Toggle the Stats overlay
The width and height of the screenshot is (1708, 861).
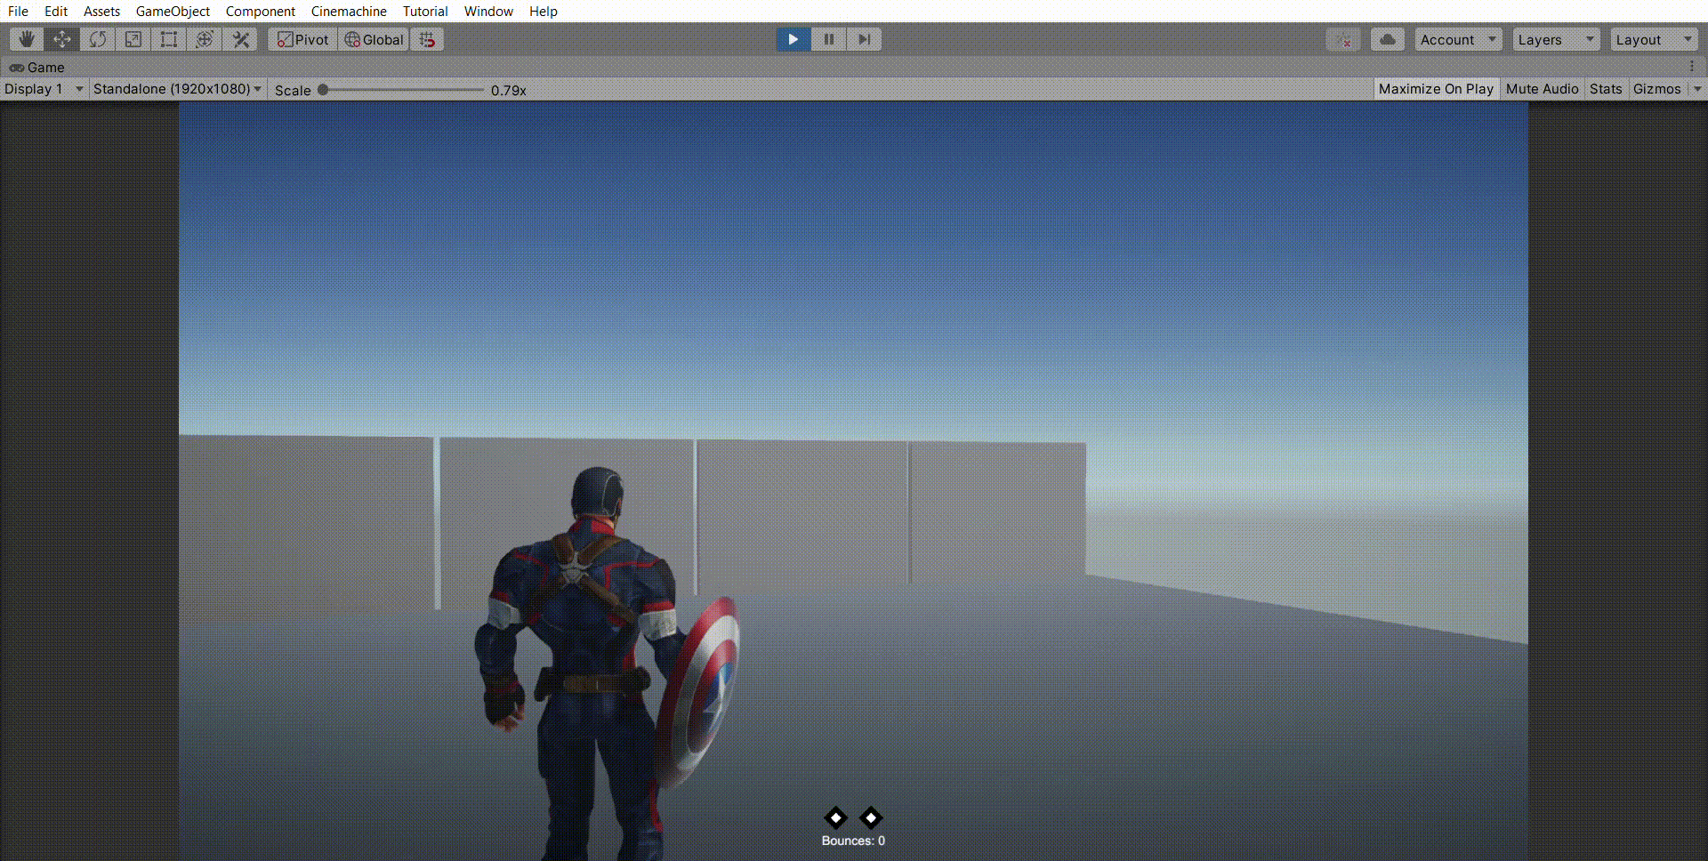1606,89
